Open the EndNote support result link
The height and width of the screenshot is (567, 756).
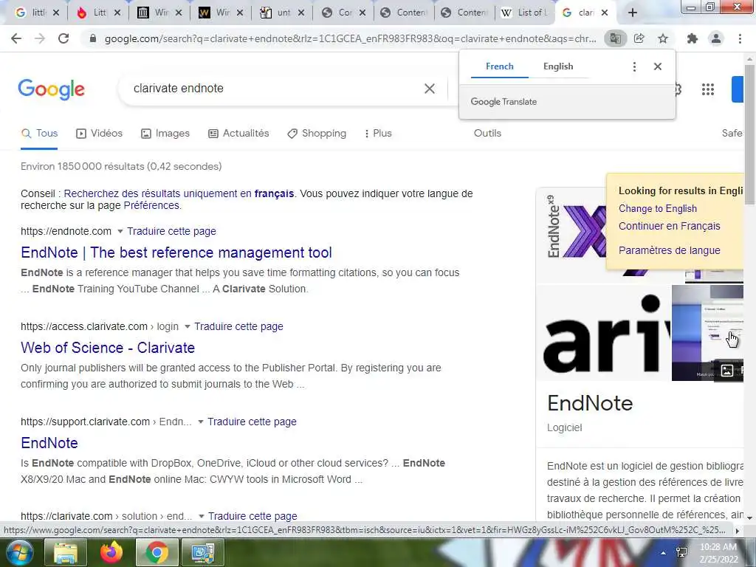(49, 443)
